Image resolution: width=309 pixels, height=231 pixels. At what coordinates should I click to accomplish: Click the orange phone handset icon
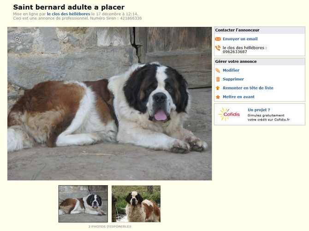218,48
